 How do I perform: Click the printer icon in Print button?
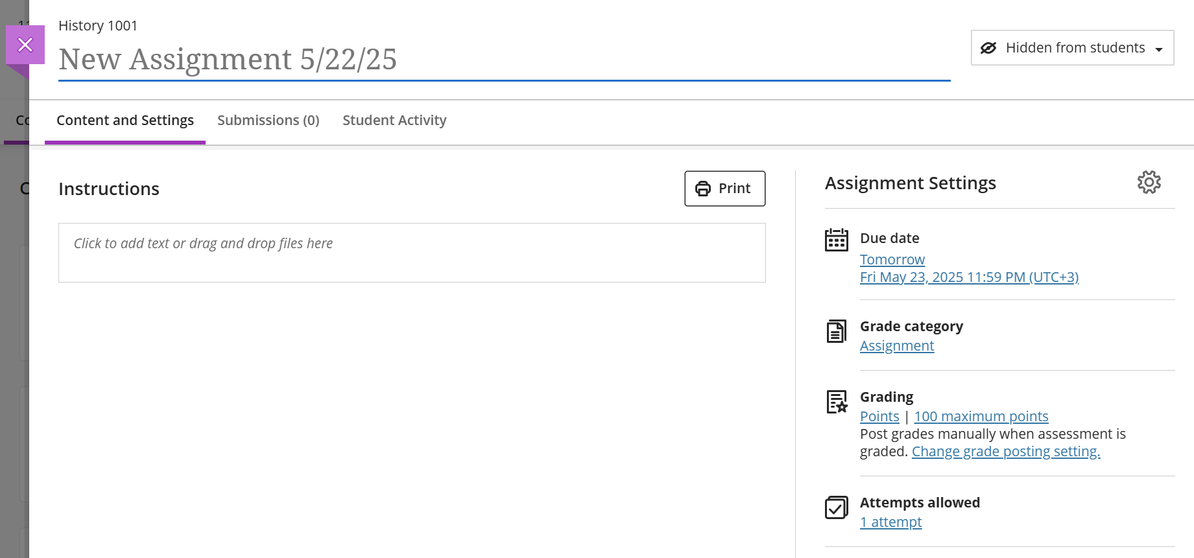pos(703,189)
